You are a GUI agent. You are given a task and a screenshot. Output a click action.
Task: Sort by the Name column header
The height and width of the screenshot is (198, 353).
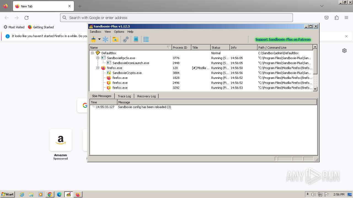point(130,48)
